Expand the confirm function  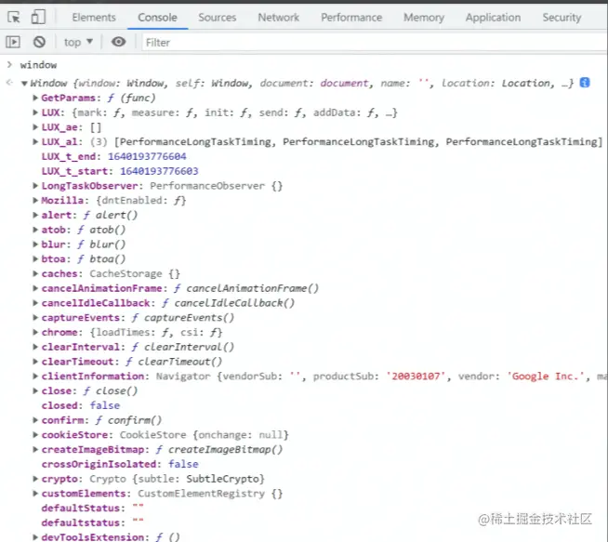tap(35, 420)
